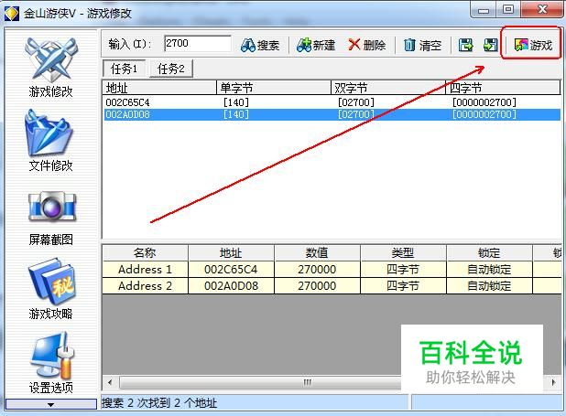566x416 pixels.
Task: Click the horizontal scrollbar thumb
Action: click(307, 382)
